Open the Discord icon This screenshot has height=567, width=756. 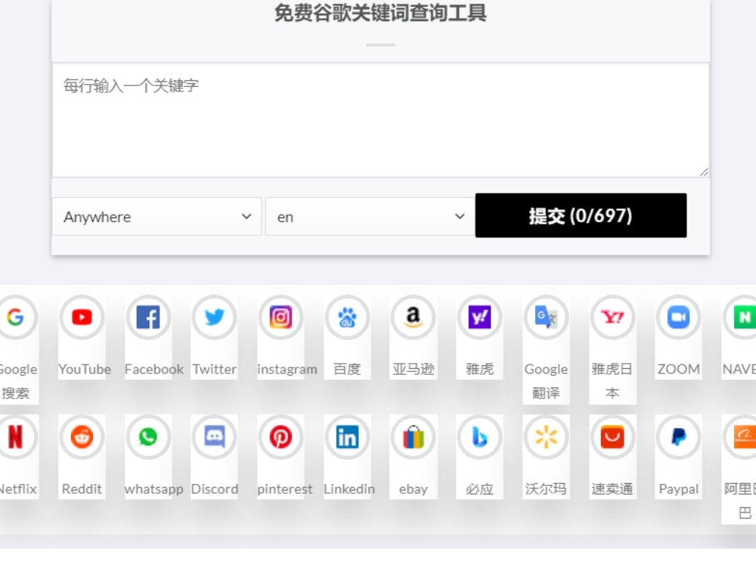click(215, 437)
